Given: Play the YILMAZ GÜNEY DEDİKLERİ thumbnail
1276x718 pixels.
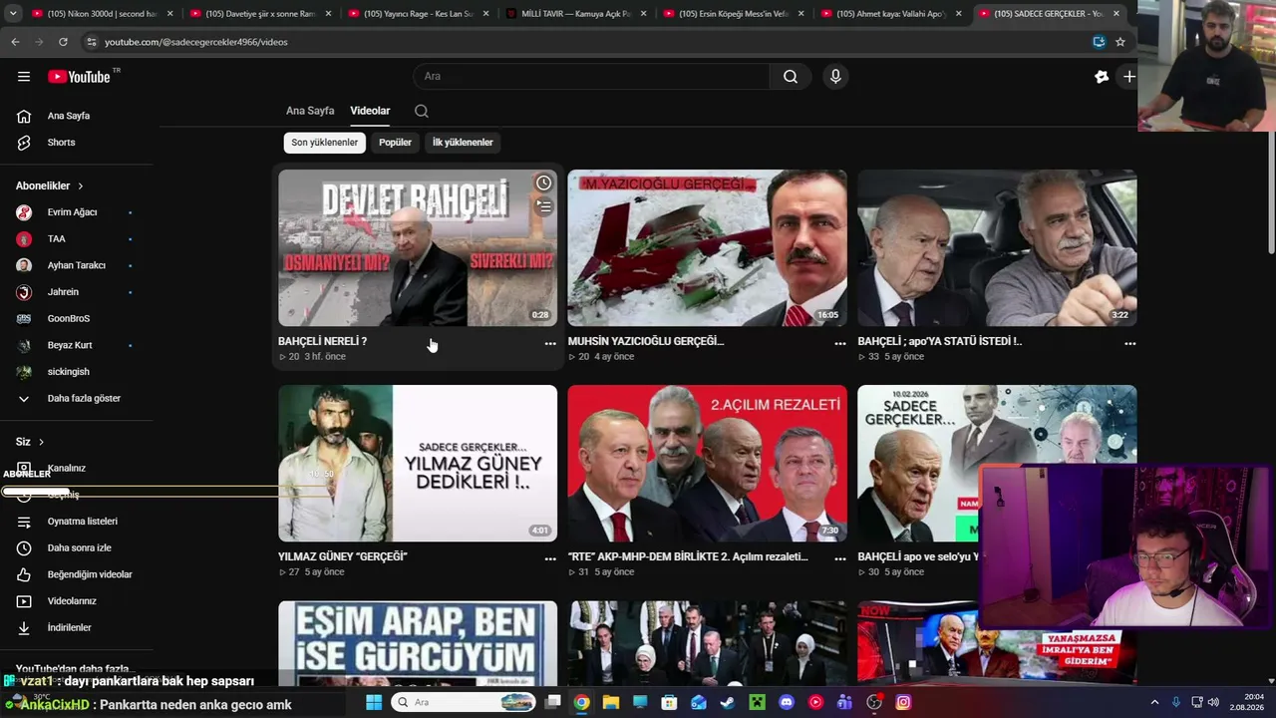Looking at the screenshot, I should [418, 464].
